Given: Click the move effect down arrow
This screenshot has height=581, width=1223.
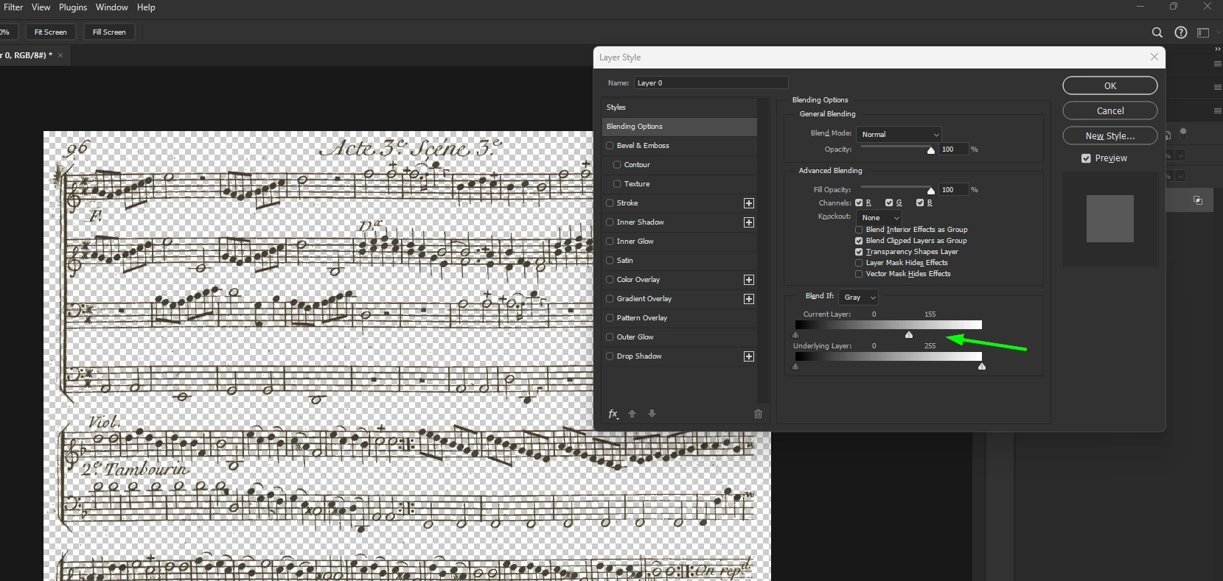Looking at the screenshot, I should coord(652,414).
